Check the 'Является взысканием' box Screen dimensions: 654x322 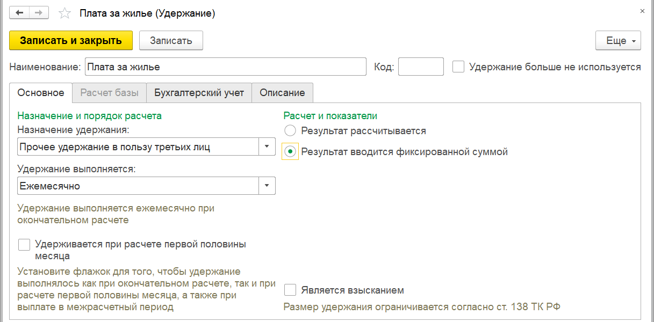point(290,290)
